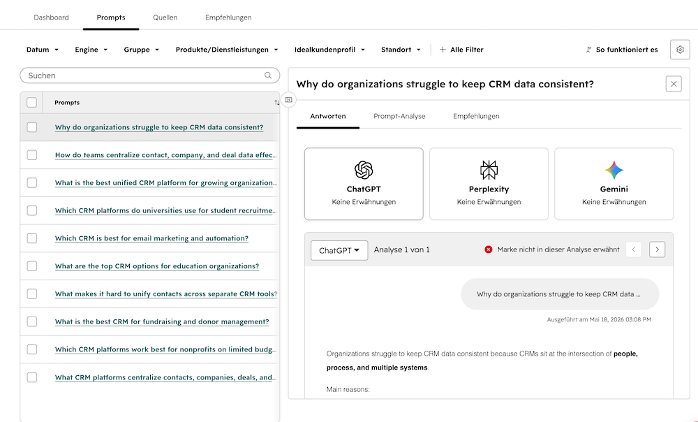Check the 'How do teams centralize' row checkbox
Viewport: 698px width, 422px height.
point(31,154)
